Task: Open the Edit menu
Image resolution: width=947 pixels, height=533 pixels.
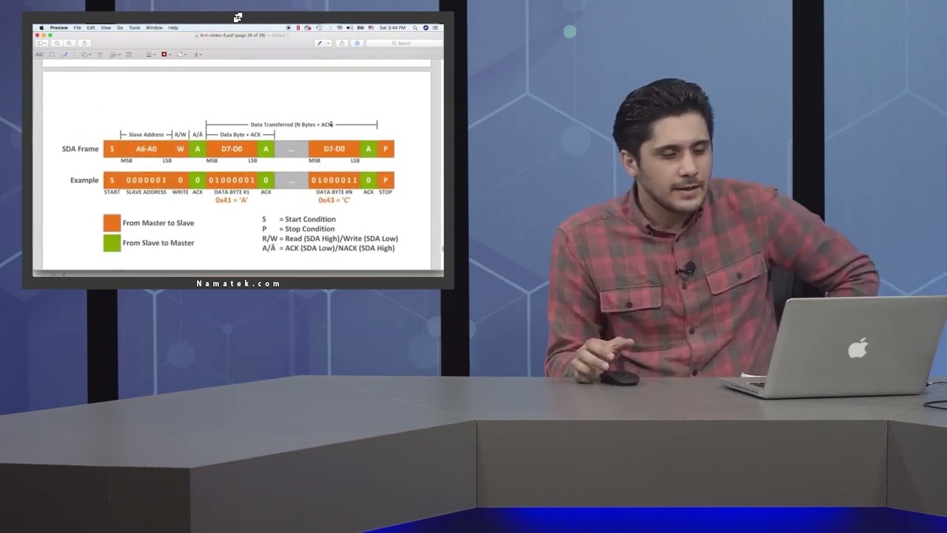Action: tap(91, 27)
